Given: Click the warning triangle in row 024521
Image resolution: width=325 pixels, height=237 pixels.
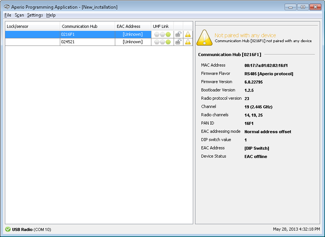Looking at the screenshot, I should tap(188, 42).
